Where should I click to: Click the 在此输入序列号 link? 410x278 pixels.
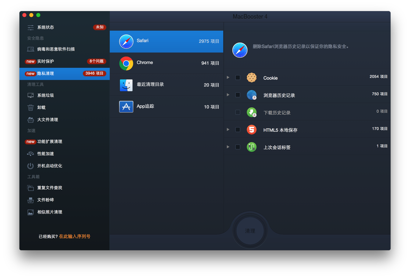75,236
